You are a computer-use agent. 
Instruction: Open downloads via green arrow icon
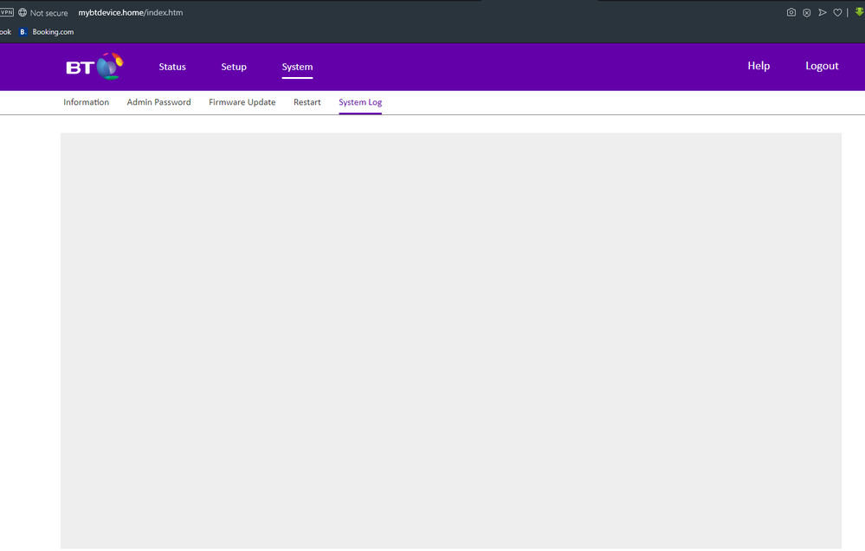(859, 12)
